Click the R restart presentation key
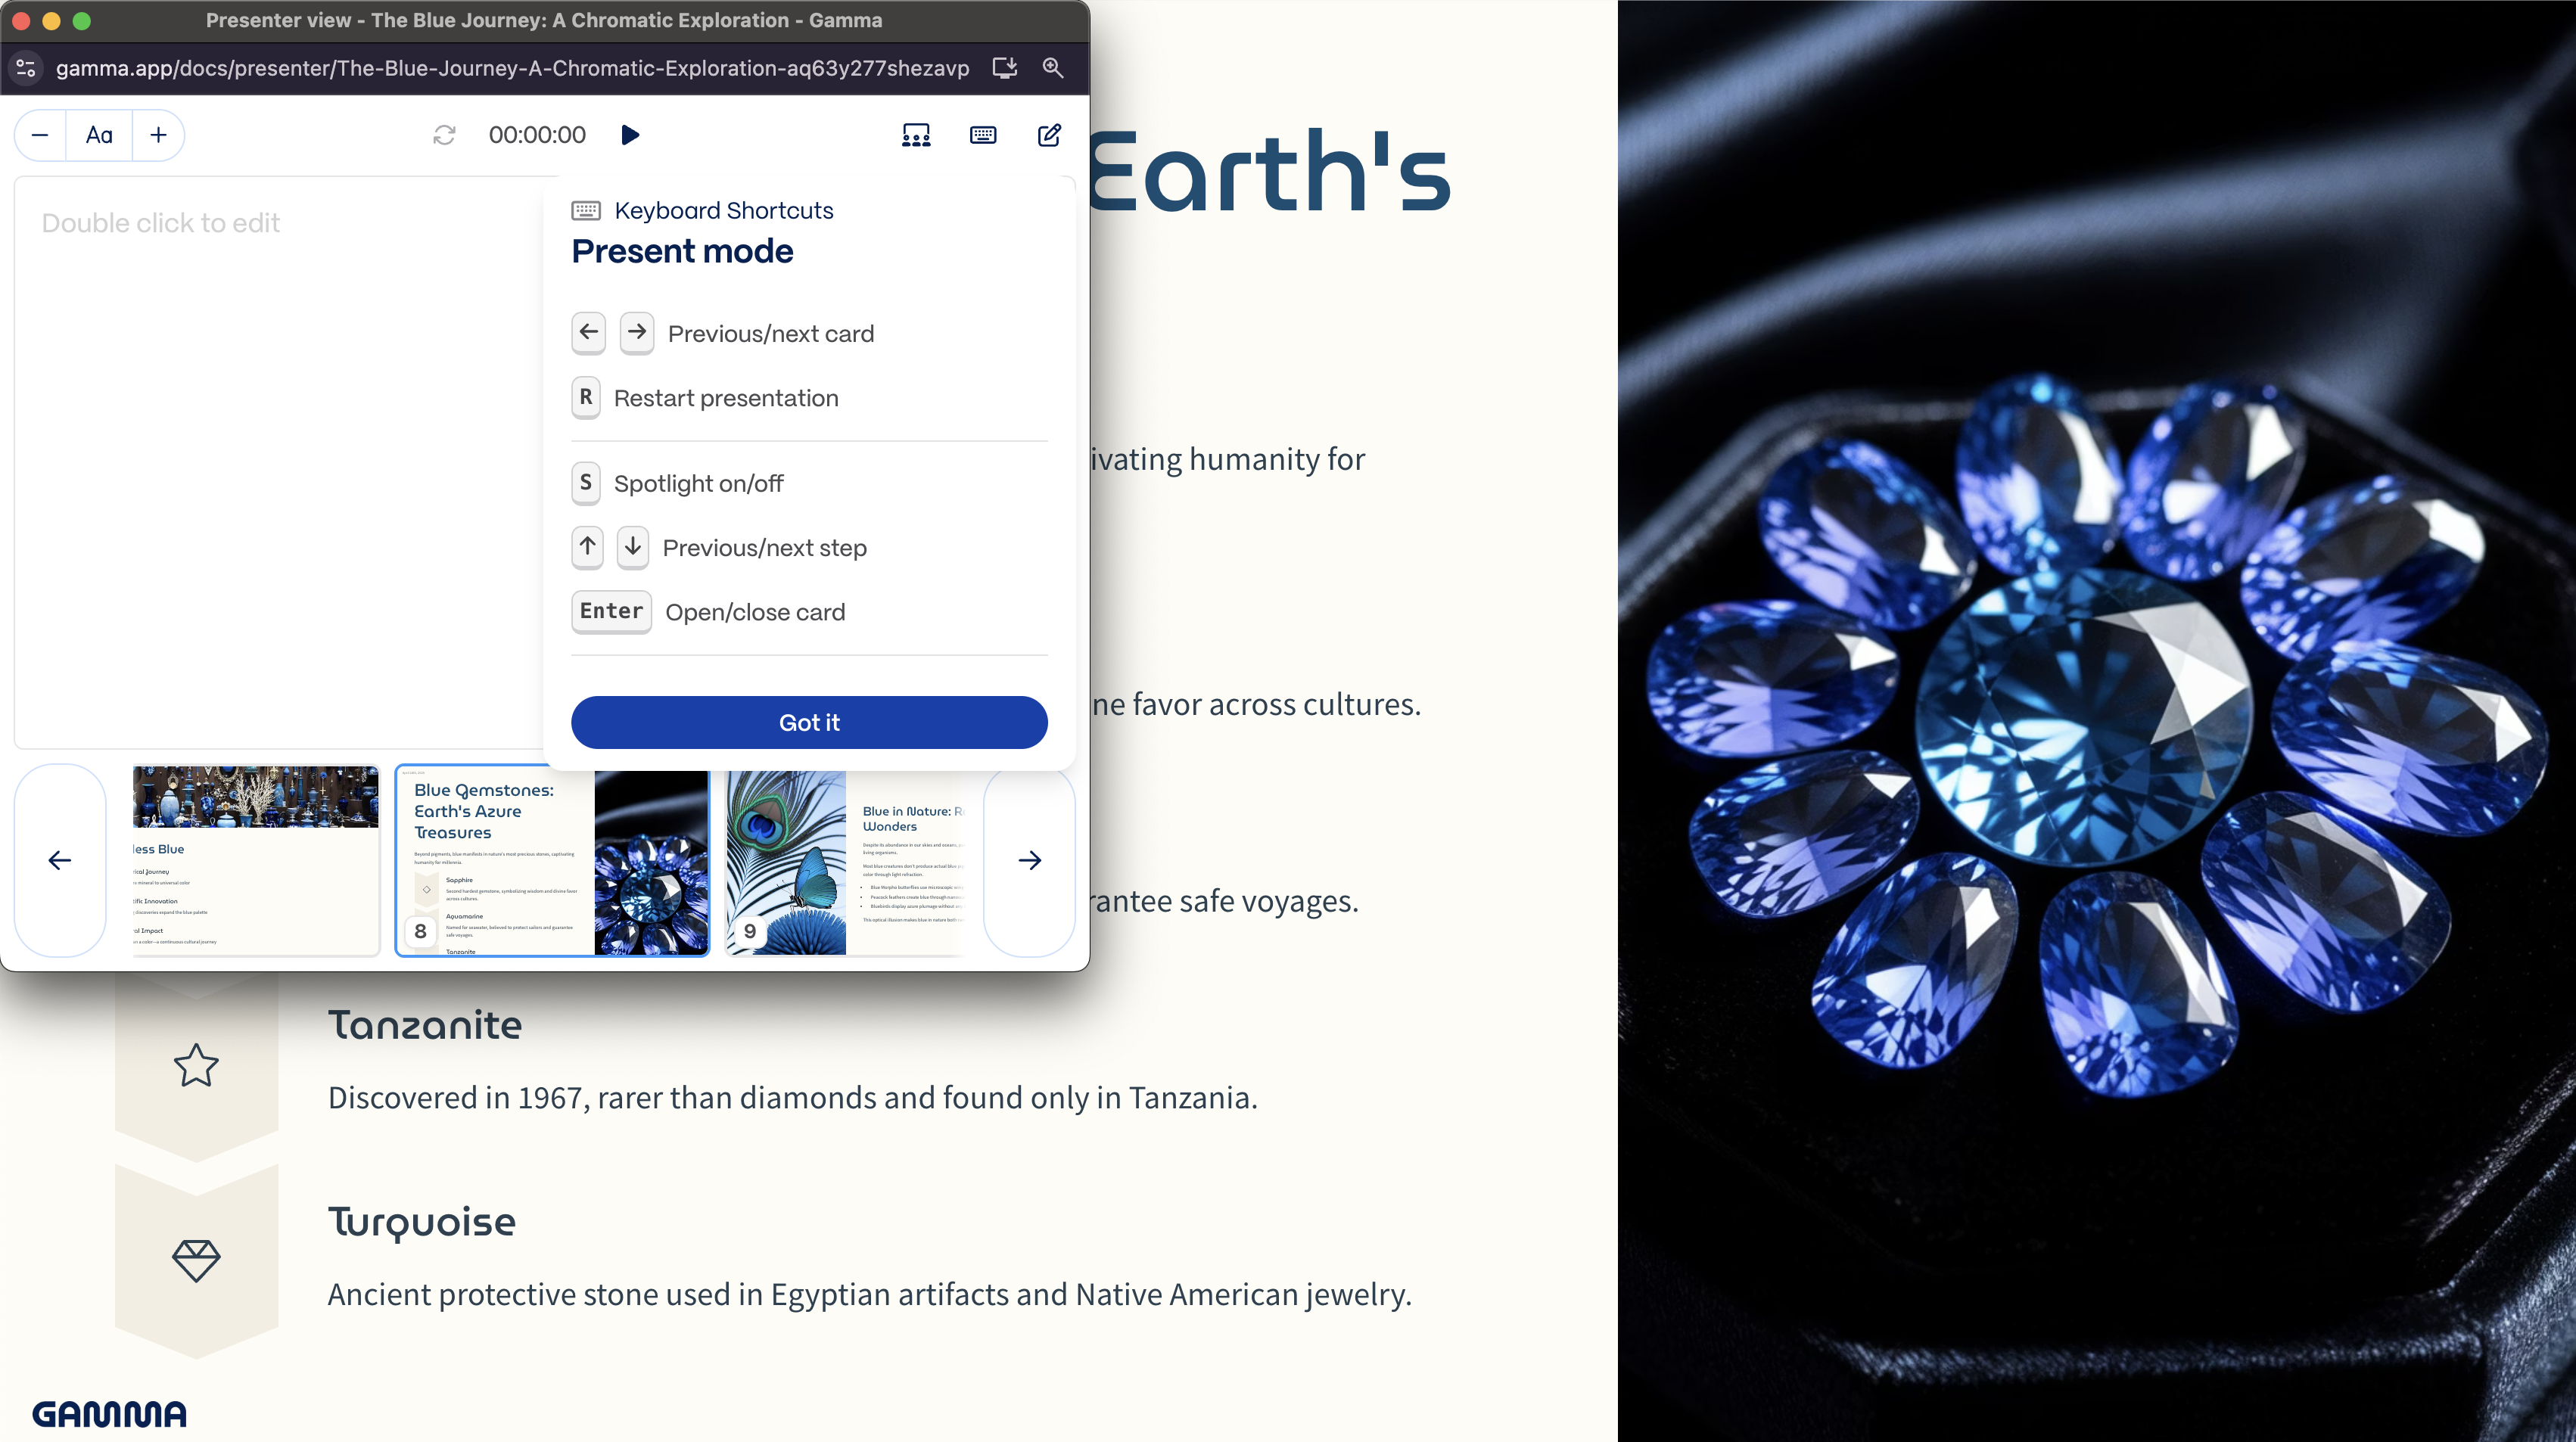The width and height of the screenshot is (2576, 1442). tap(586, 397)
